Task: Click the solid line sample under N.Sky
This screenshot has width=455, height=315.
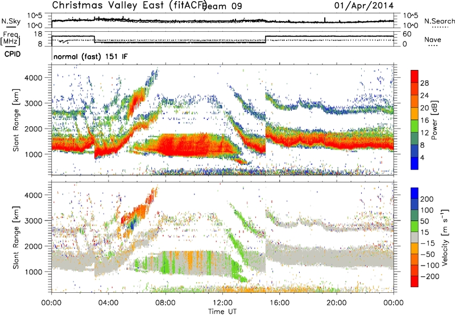Action: (11, 27)
